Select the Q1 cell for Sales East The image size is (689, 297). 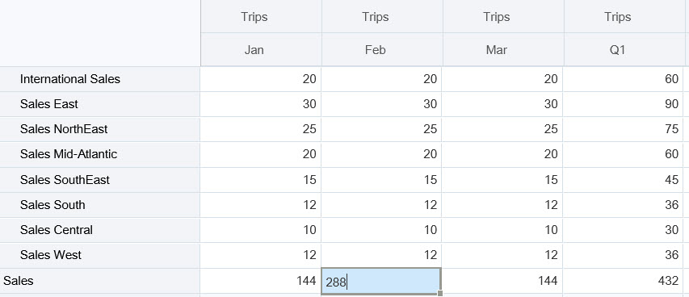(x=623, y=104)
